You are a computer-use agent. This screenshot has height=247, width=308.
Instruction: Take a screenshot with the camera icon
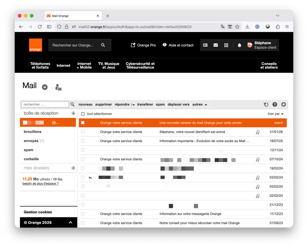[230, 27]
